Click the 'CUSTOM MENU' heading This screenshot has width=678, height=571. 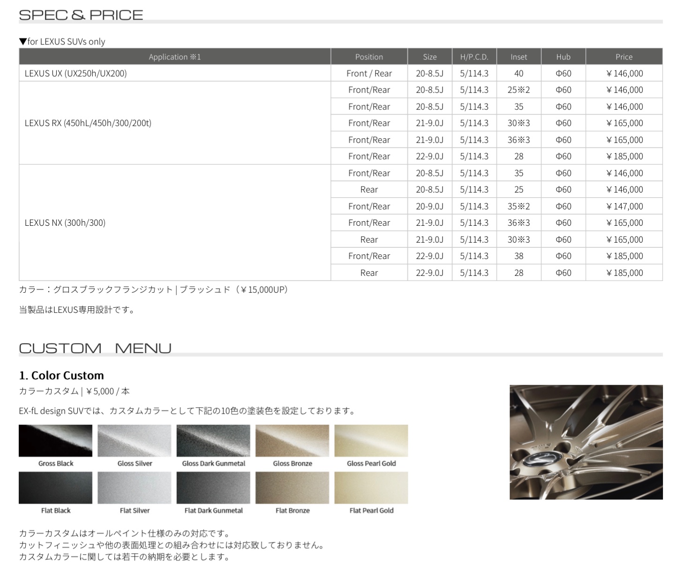click(x=95, y=348)
